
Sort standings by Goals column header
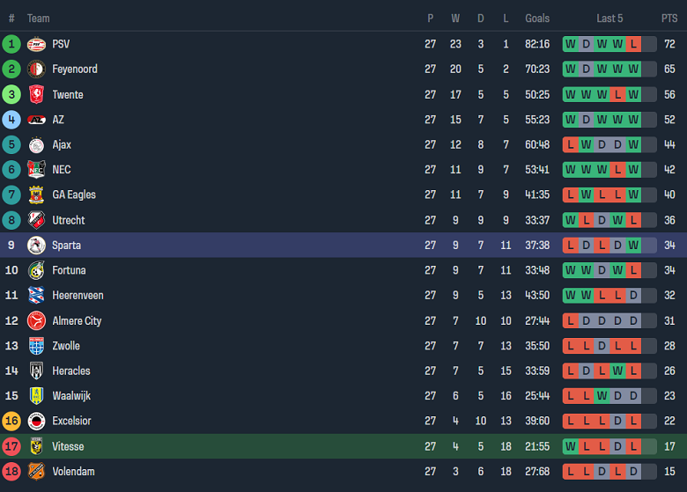coord(537,18)
